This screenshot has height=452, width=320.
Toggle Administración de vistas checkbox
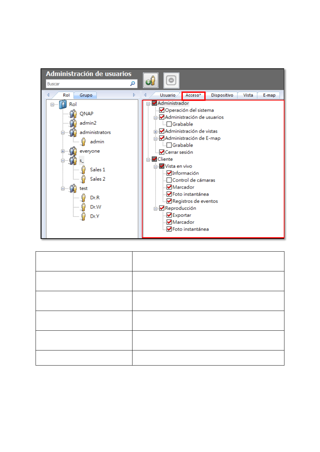[x=162, y=131]
